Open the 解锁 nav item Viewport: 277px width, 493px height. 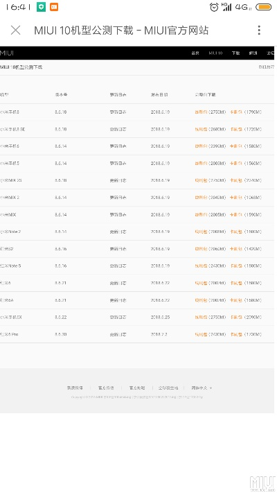click(x=253, y=53)
